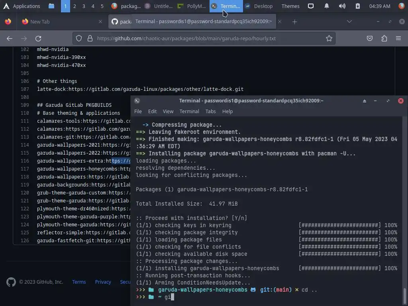Reload the current page
Image resolution: width=408 pixels, height=306 pixels.
[x=38, y=39]
